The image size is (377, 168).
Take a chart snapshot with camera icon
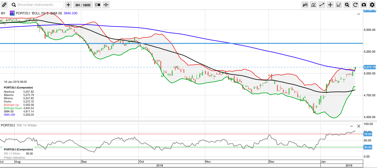[364, 5]
